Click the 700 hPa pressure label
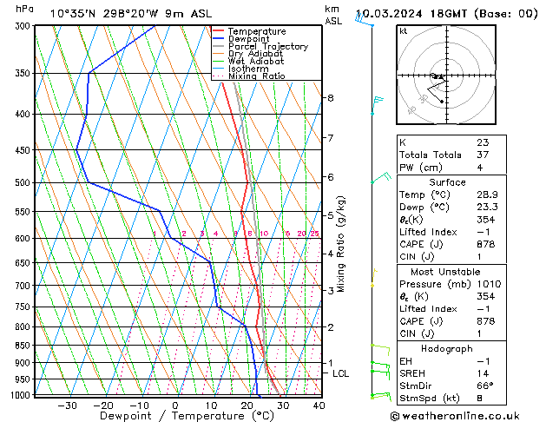 (x=24, y=286)
